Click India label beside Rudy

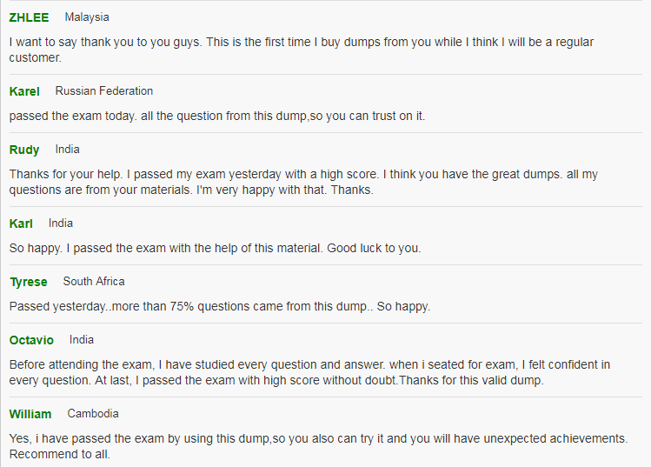pos(67,150)
